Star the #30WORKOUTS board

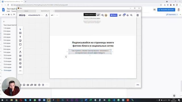point(42,15)
